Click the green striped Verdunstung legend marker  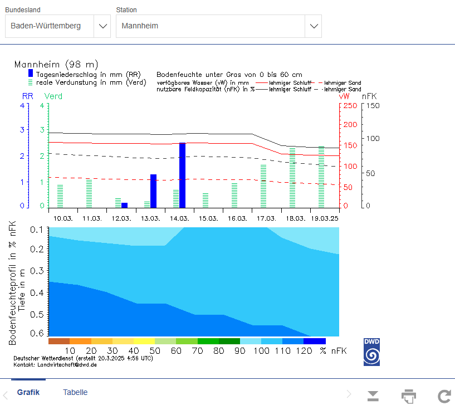click(x=31, y=82)
